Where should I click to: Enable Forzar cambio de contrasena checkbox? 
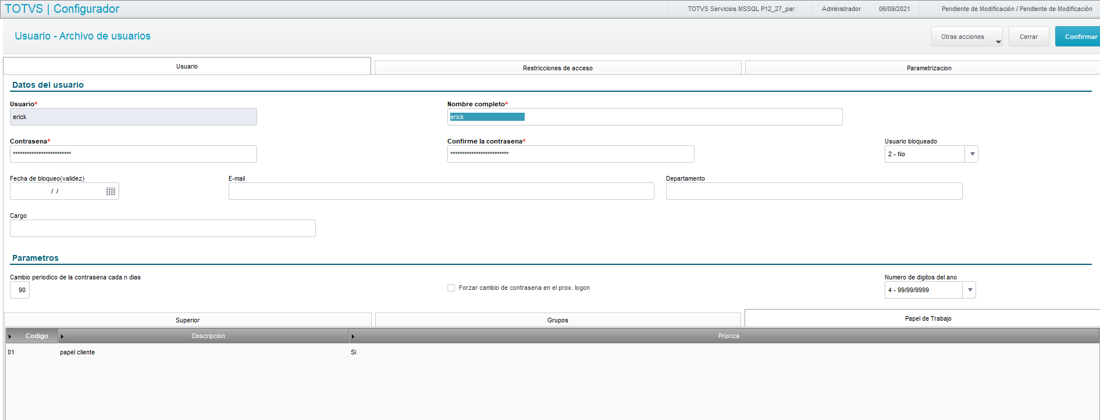pyautogui.click(x=451, y=288)
